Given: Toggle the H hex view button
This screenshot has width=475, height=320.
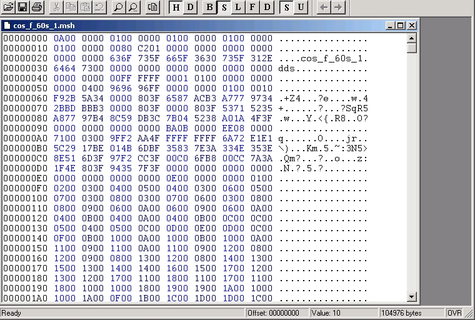Looking at the screenshot, I should [x=176, y=7].
